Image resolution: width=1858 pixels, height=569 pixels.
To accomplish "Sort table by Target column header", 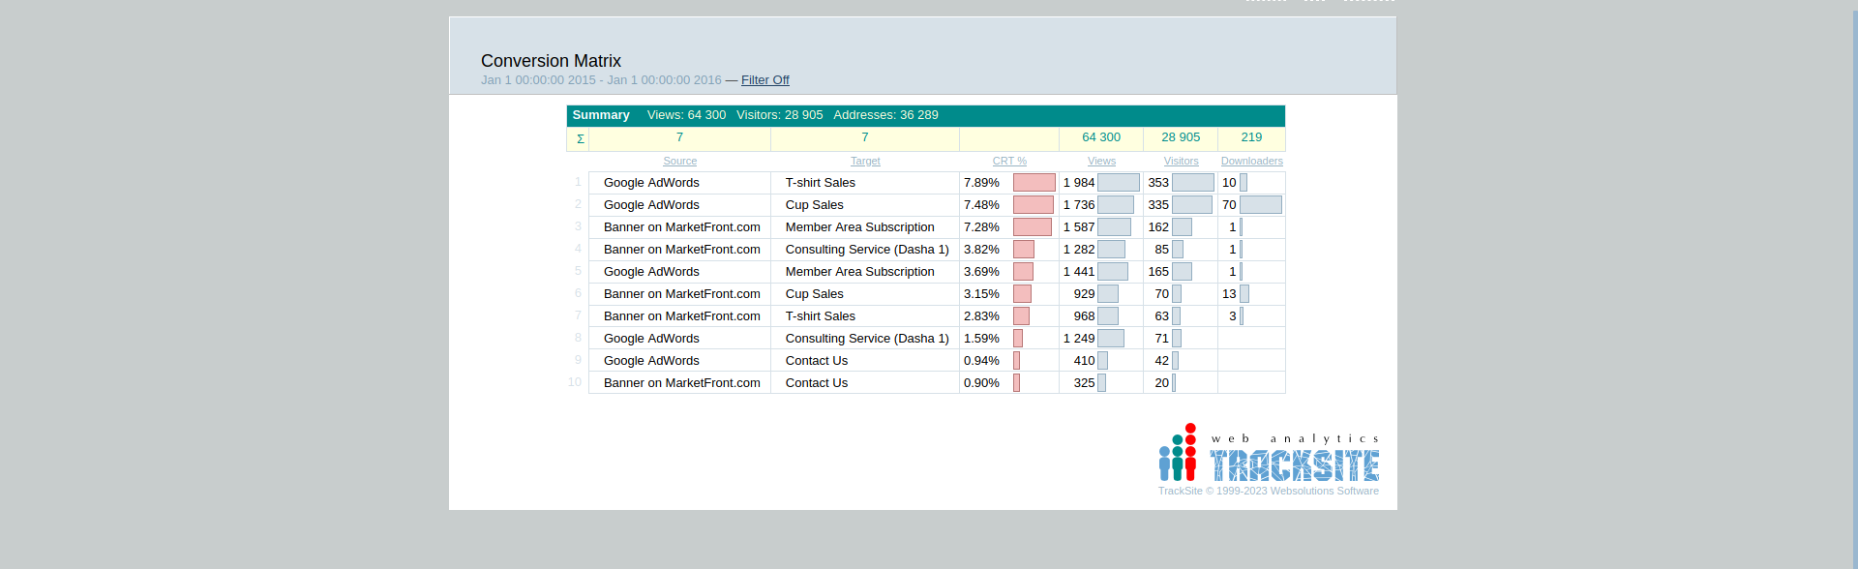I will point(865,162).
